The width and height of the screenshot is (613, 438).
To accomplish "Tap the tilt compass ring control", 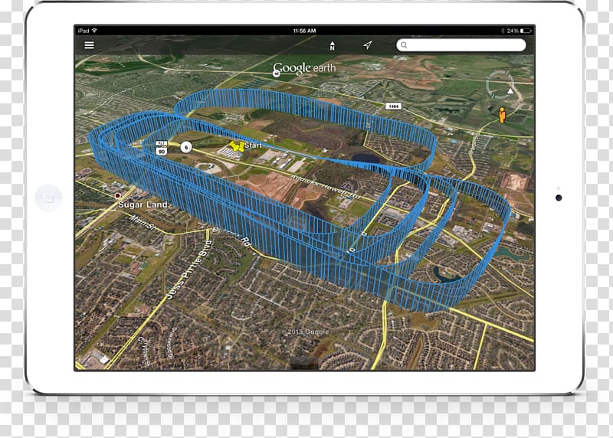I will coord(500,85).
